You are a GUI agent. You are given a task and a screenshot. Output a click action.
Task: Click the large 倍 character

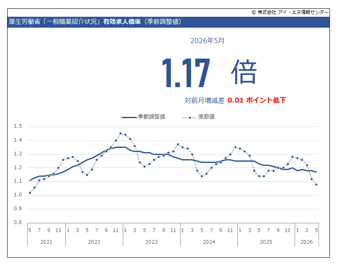tap(244, 72)
